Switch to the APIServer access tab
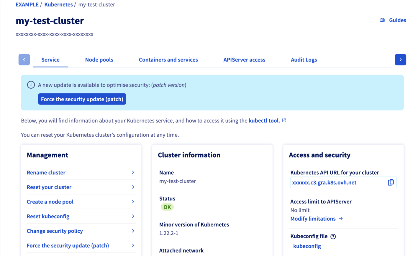Screen dimensions: 413x256 pos(244,60)
